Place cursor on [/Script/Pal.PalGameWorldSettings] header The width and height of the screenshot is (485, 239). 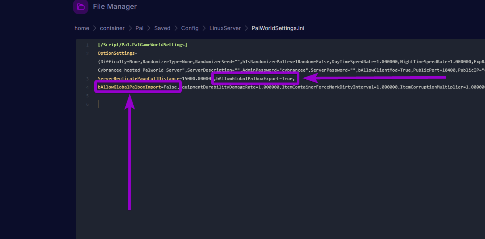click(142, 44)
